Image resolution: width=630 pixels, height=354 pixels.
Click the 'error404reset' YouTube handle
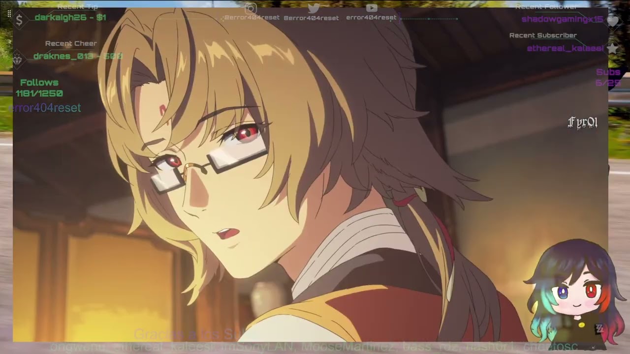371,18
